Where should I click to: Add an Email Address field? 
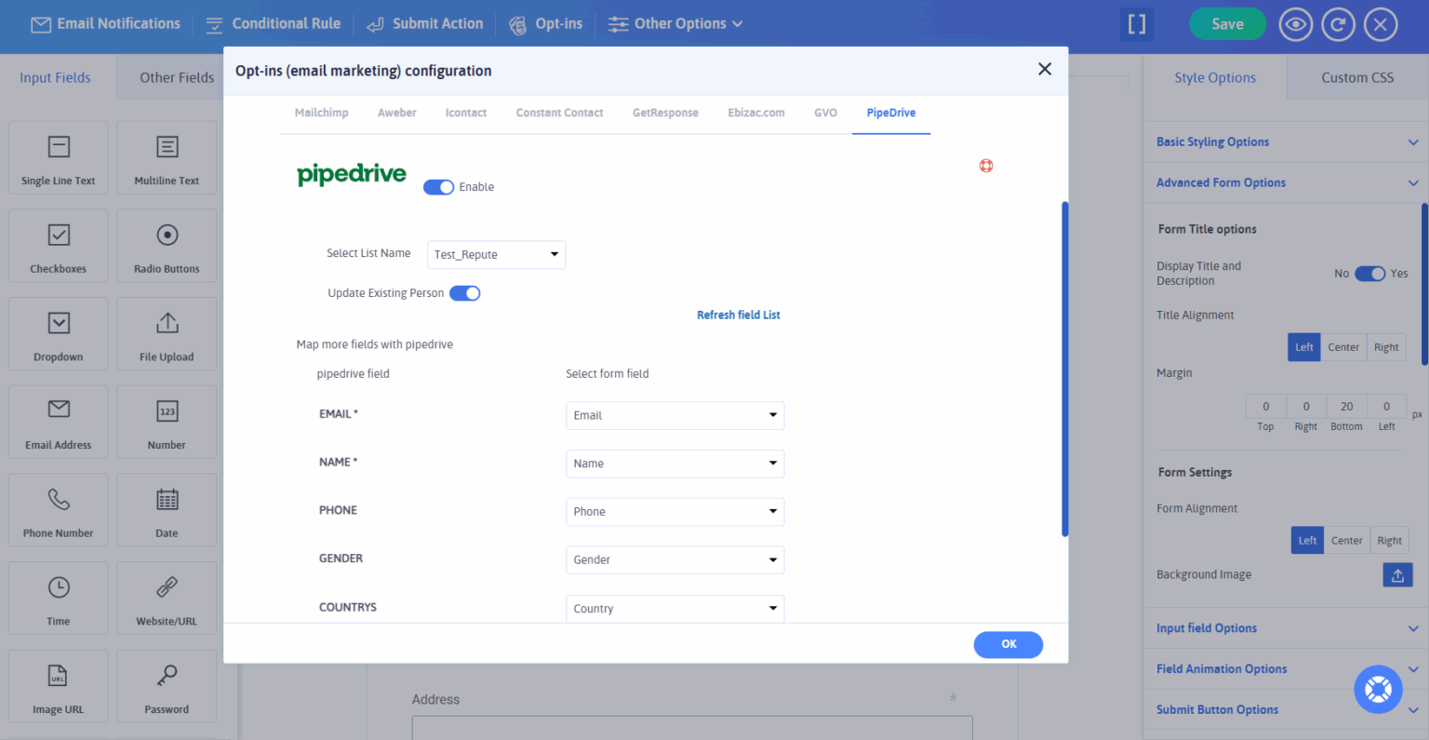coord(59,422)
